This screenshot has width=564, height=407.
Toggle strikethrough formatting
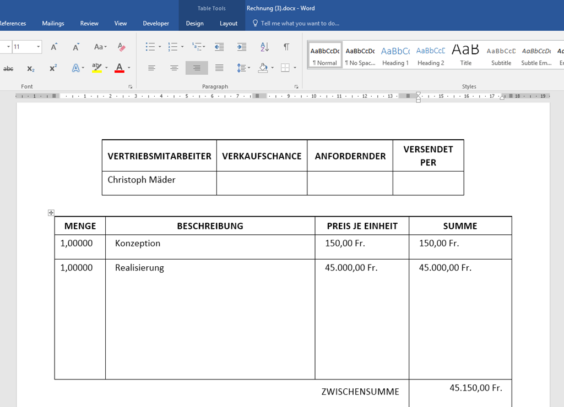8,69
